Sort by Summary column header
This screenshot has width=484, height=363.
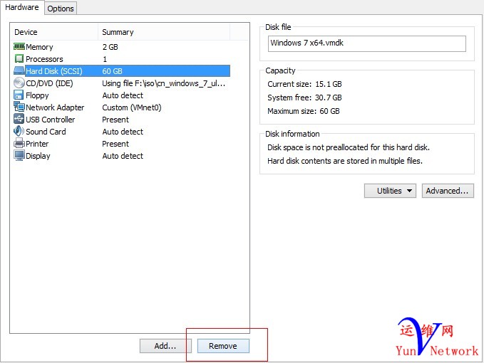click(164, 32)
